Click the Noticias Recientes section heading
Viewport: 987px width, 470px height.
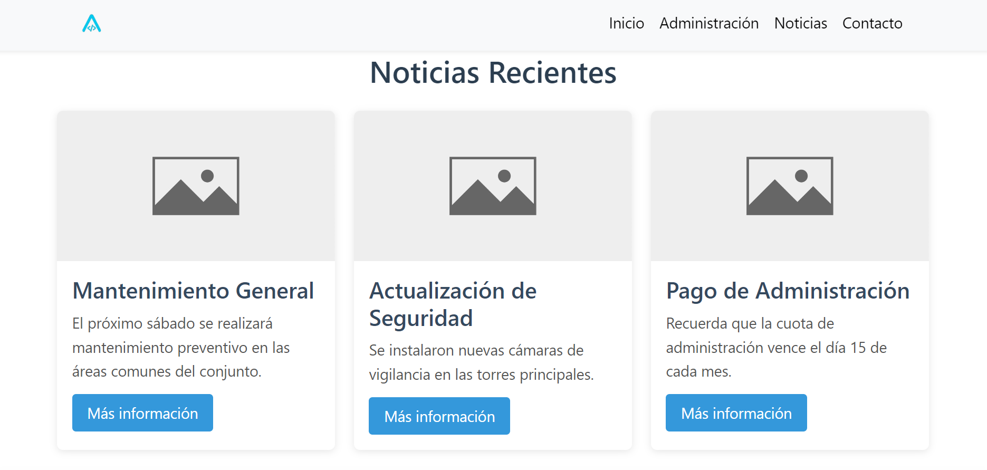pos(493,72)
